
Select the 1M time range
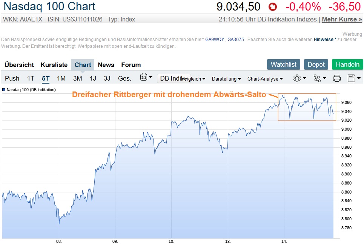[61, 78]
